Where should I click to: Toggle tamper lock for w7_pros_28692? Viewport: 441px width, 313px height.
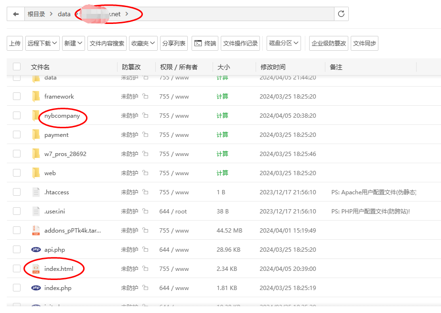[x=145, y=154]
